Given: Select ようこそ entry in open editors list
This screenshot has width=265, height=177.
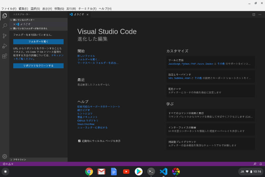Looking at the screenshot, I should pyautogui.click(x=38, y=24).
